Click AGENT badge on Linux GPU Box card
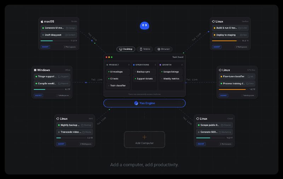The height and width of the screenshot is (179, 283). pyautogui.click(x=224, y=96)
